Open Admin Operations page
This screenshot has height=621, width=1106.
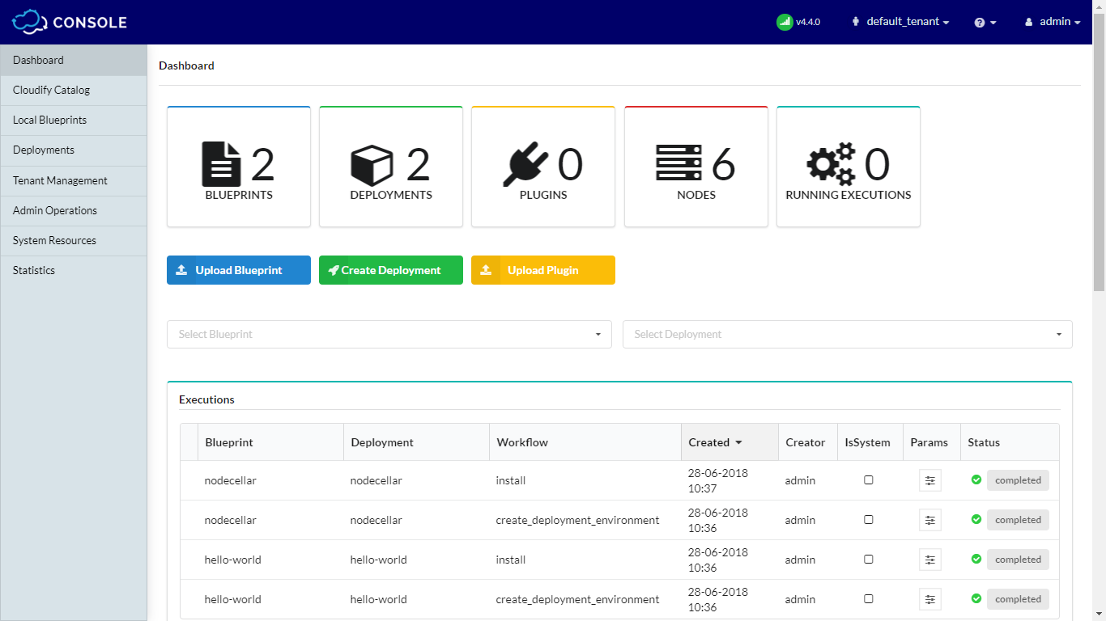(x=74, y=210)
